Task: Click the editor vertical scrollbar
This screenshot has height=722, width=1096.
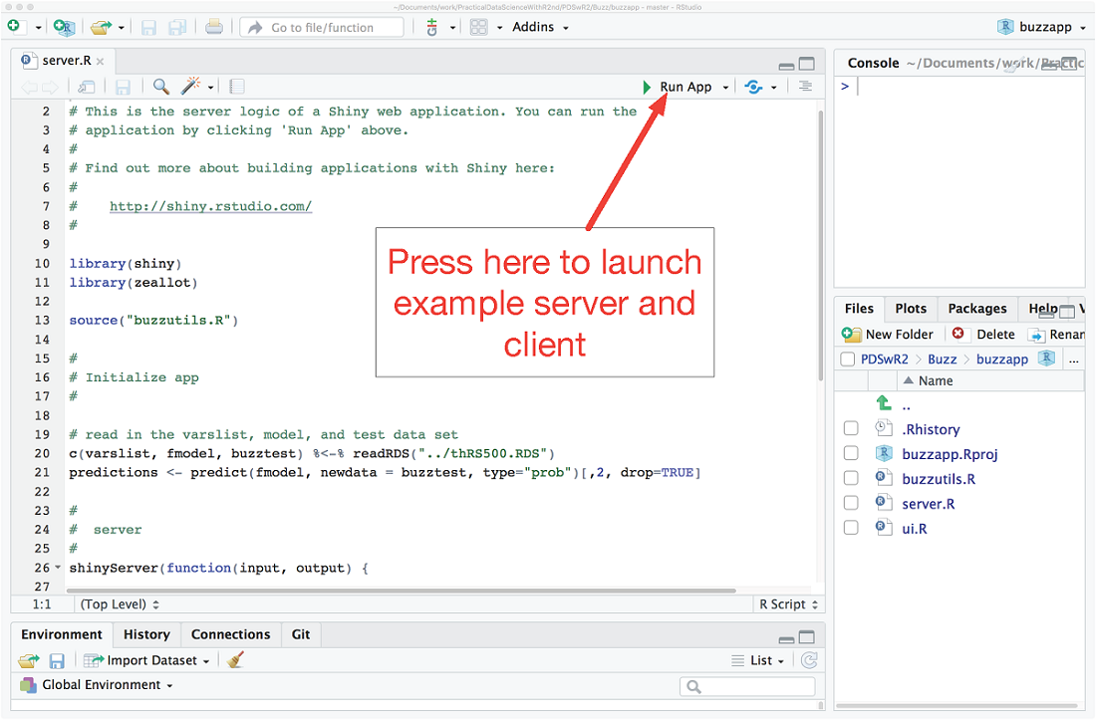Action: coord(821,245)
